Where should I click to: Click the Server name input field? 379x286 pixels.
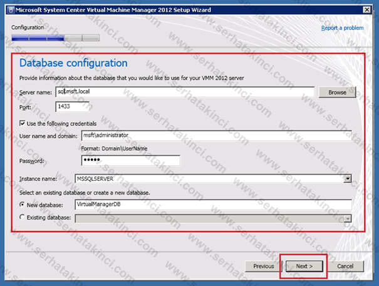(185, 92)
